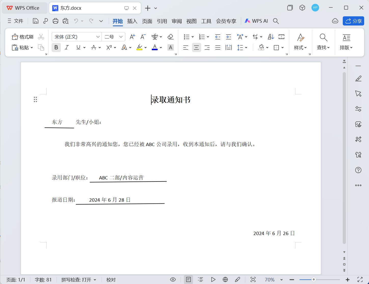Switch to outline view in the status bar
Viewport: 369px width, 284px height.
[x=200, y=279]
